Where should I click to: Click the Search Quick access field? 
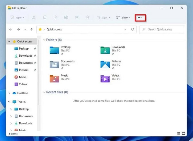click(161, 29)
